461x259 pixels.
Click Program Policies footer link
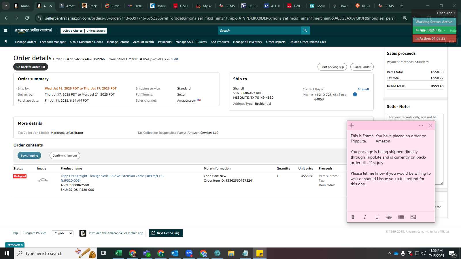(35, 233)
